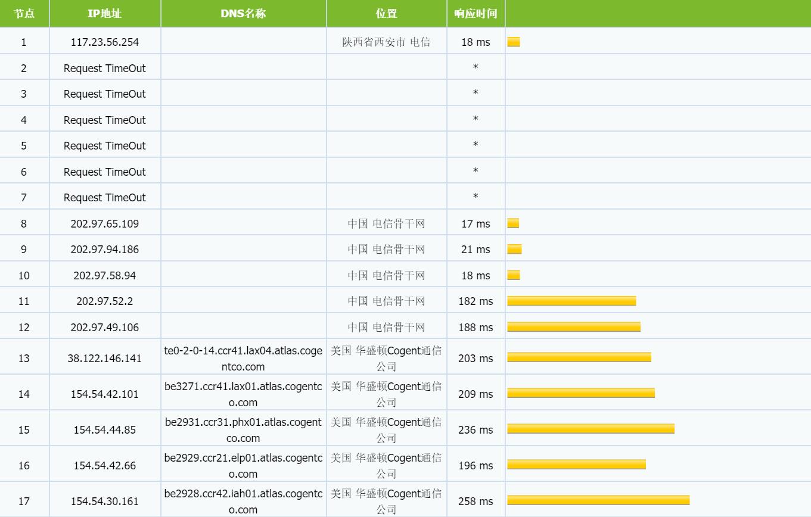Click node number 15

pos(24,430)
